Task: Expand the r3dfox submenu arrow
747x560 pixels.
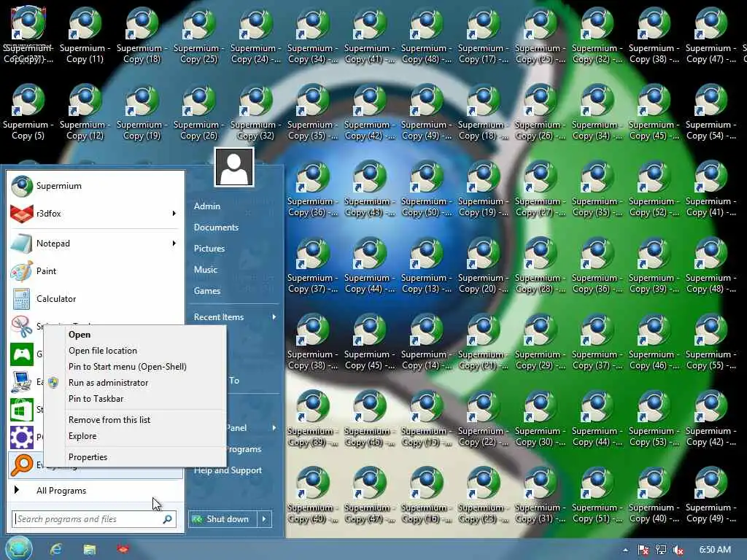Action: 174,214
